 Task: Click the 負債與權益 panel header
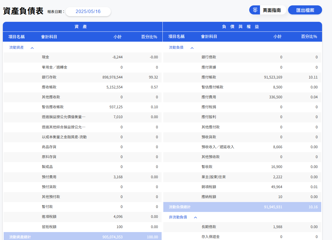tap(242, 27)
